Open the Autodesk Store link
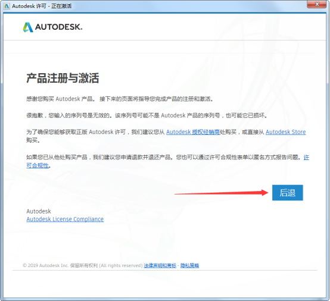This screenshot has width=330, height=301. tap(285, 132)
